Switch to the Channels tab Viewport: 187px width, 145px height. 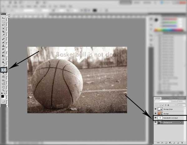(166, 98)
